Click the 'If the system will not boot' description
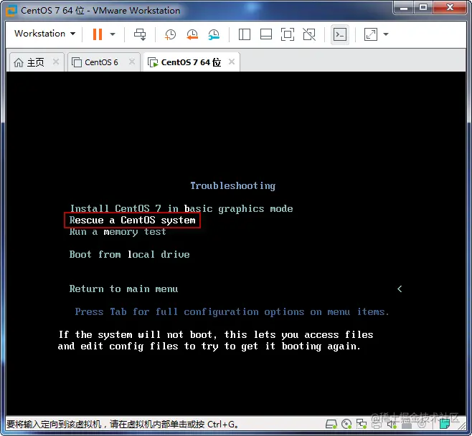This screenshot has width=472, height=436. 216,341
